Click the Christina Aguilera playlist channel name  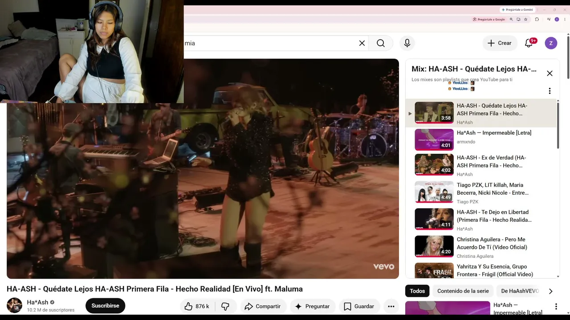(475, 256)
